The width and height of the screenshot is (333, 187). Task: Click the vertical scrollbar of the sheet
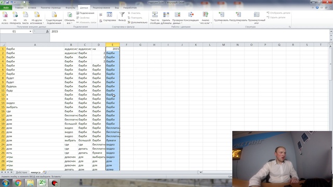click(330, 63)
